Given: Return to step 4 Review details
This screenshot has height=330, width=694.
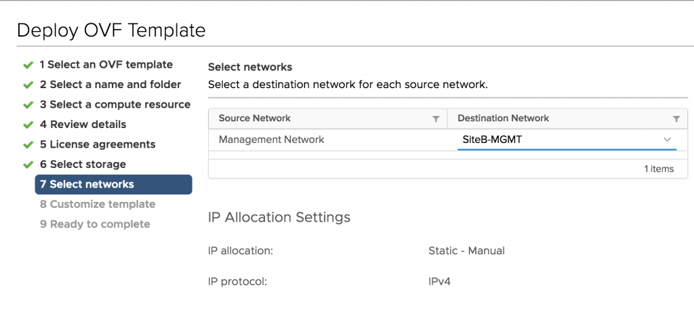Looking at the screenshot, I should coord(83,124).
